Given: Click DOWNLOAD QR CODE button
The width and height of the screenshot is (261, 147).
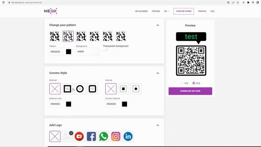Looking at the screenshot, I should pyautogui.click(x=190, y=91).
